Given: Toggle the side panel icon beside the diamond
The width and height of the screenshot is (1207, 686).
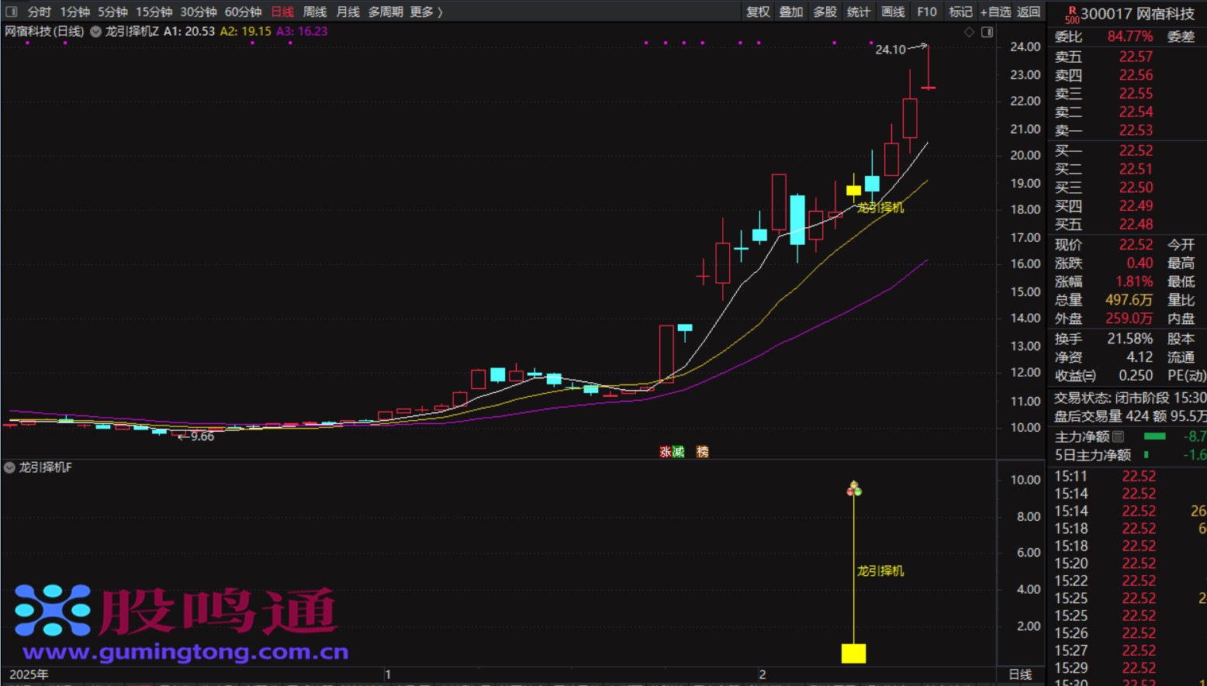Looking at the screenshot, I should click(x=987, y=32).
